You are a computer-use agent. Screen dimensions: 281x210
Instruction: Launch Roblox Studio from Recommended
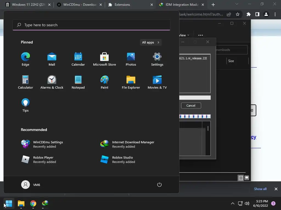117,159
